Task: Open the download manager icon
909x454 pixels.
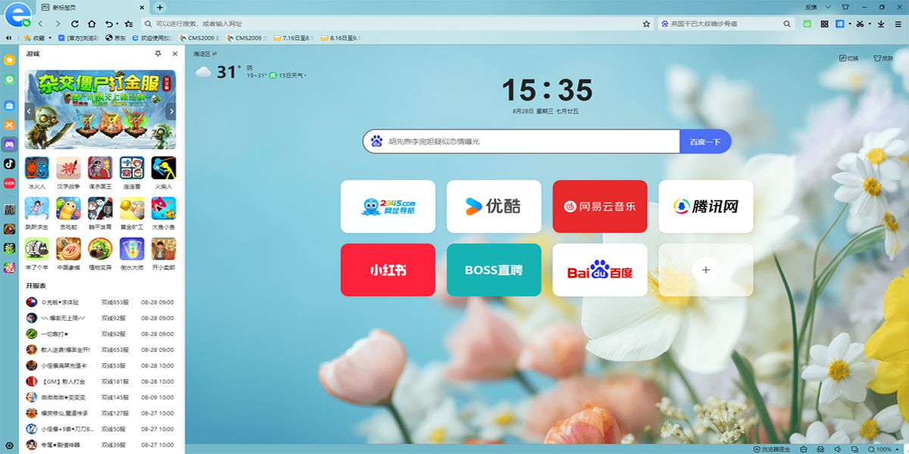Action: point(881,23)
